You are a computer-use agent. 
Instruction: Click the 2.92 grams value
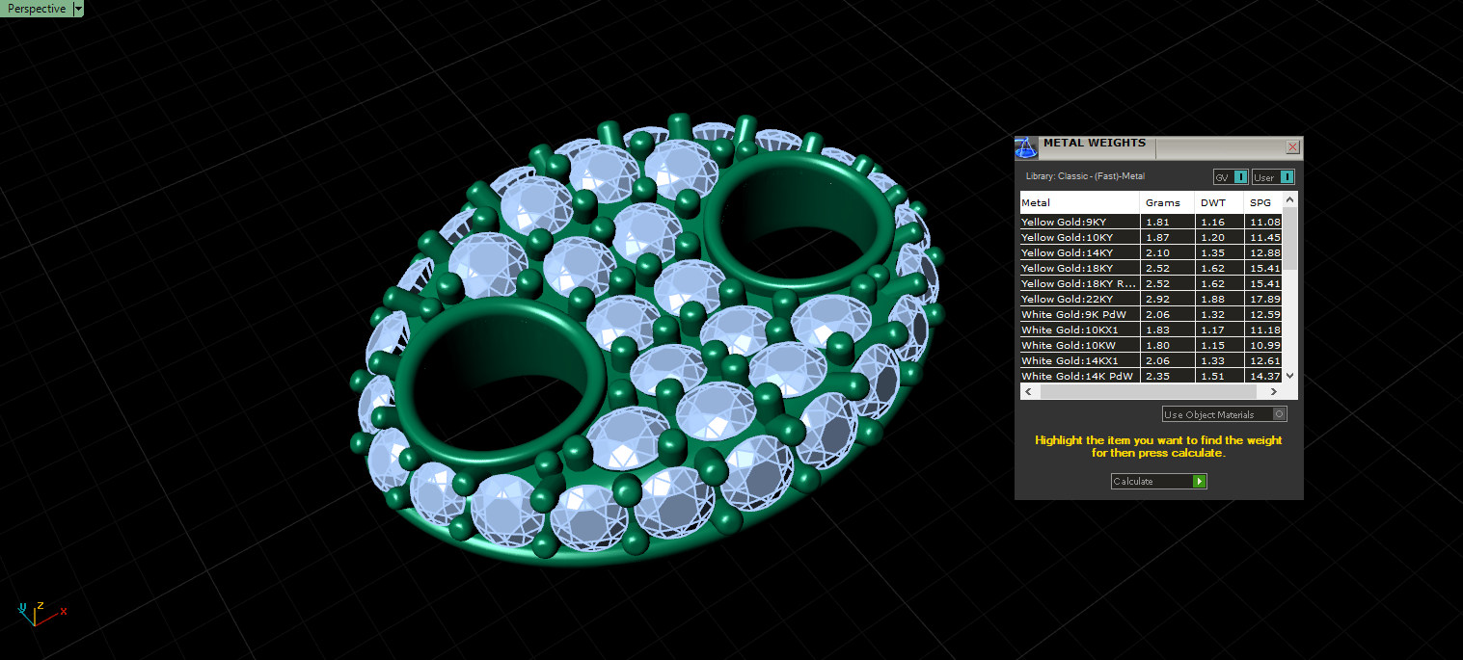[x=1156, y=299]
